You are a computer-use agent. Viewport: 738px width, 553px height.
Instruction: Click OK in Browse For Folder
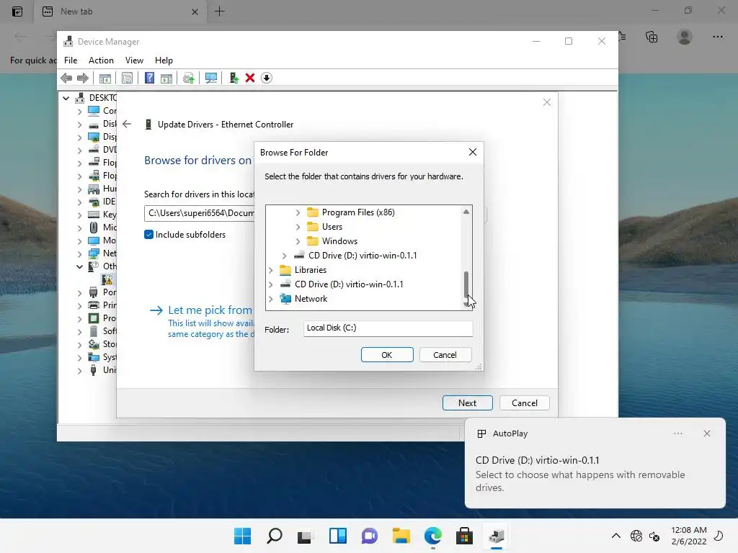387,354
